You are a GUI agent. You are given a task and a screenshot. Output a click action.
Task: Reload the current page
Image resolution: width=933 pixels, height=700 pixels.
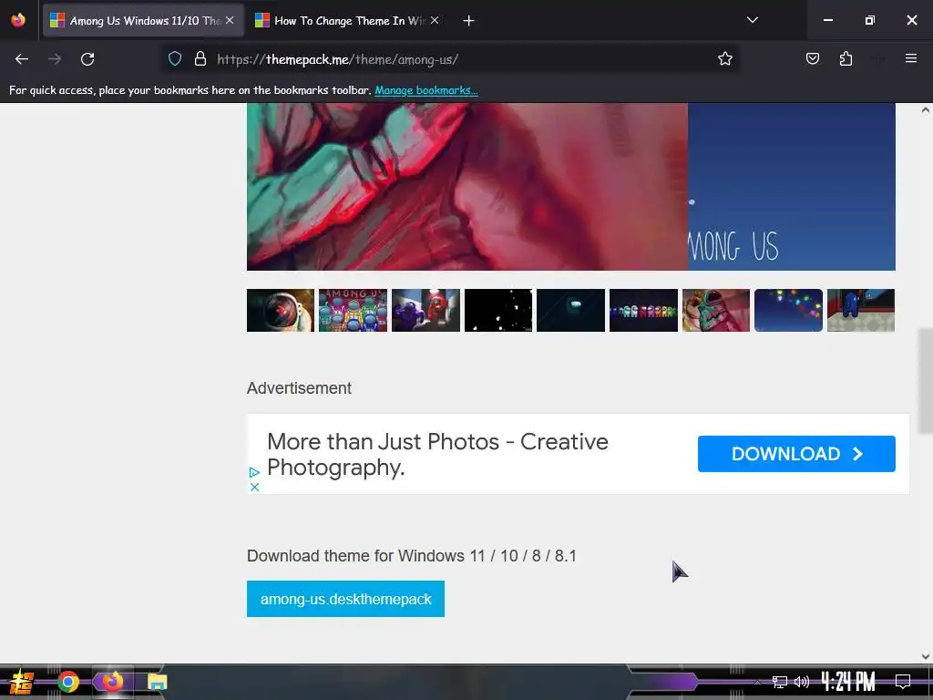tap(87, 59)
